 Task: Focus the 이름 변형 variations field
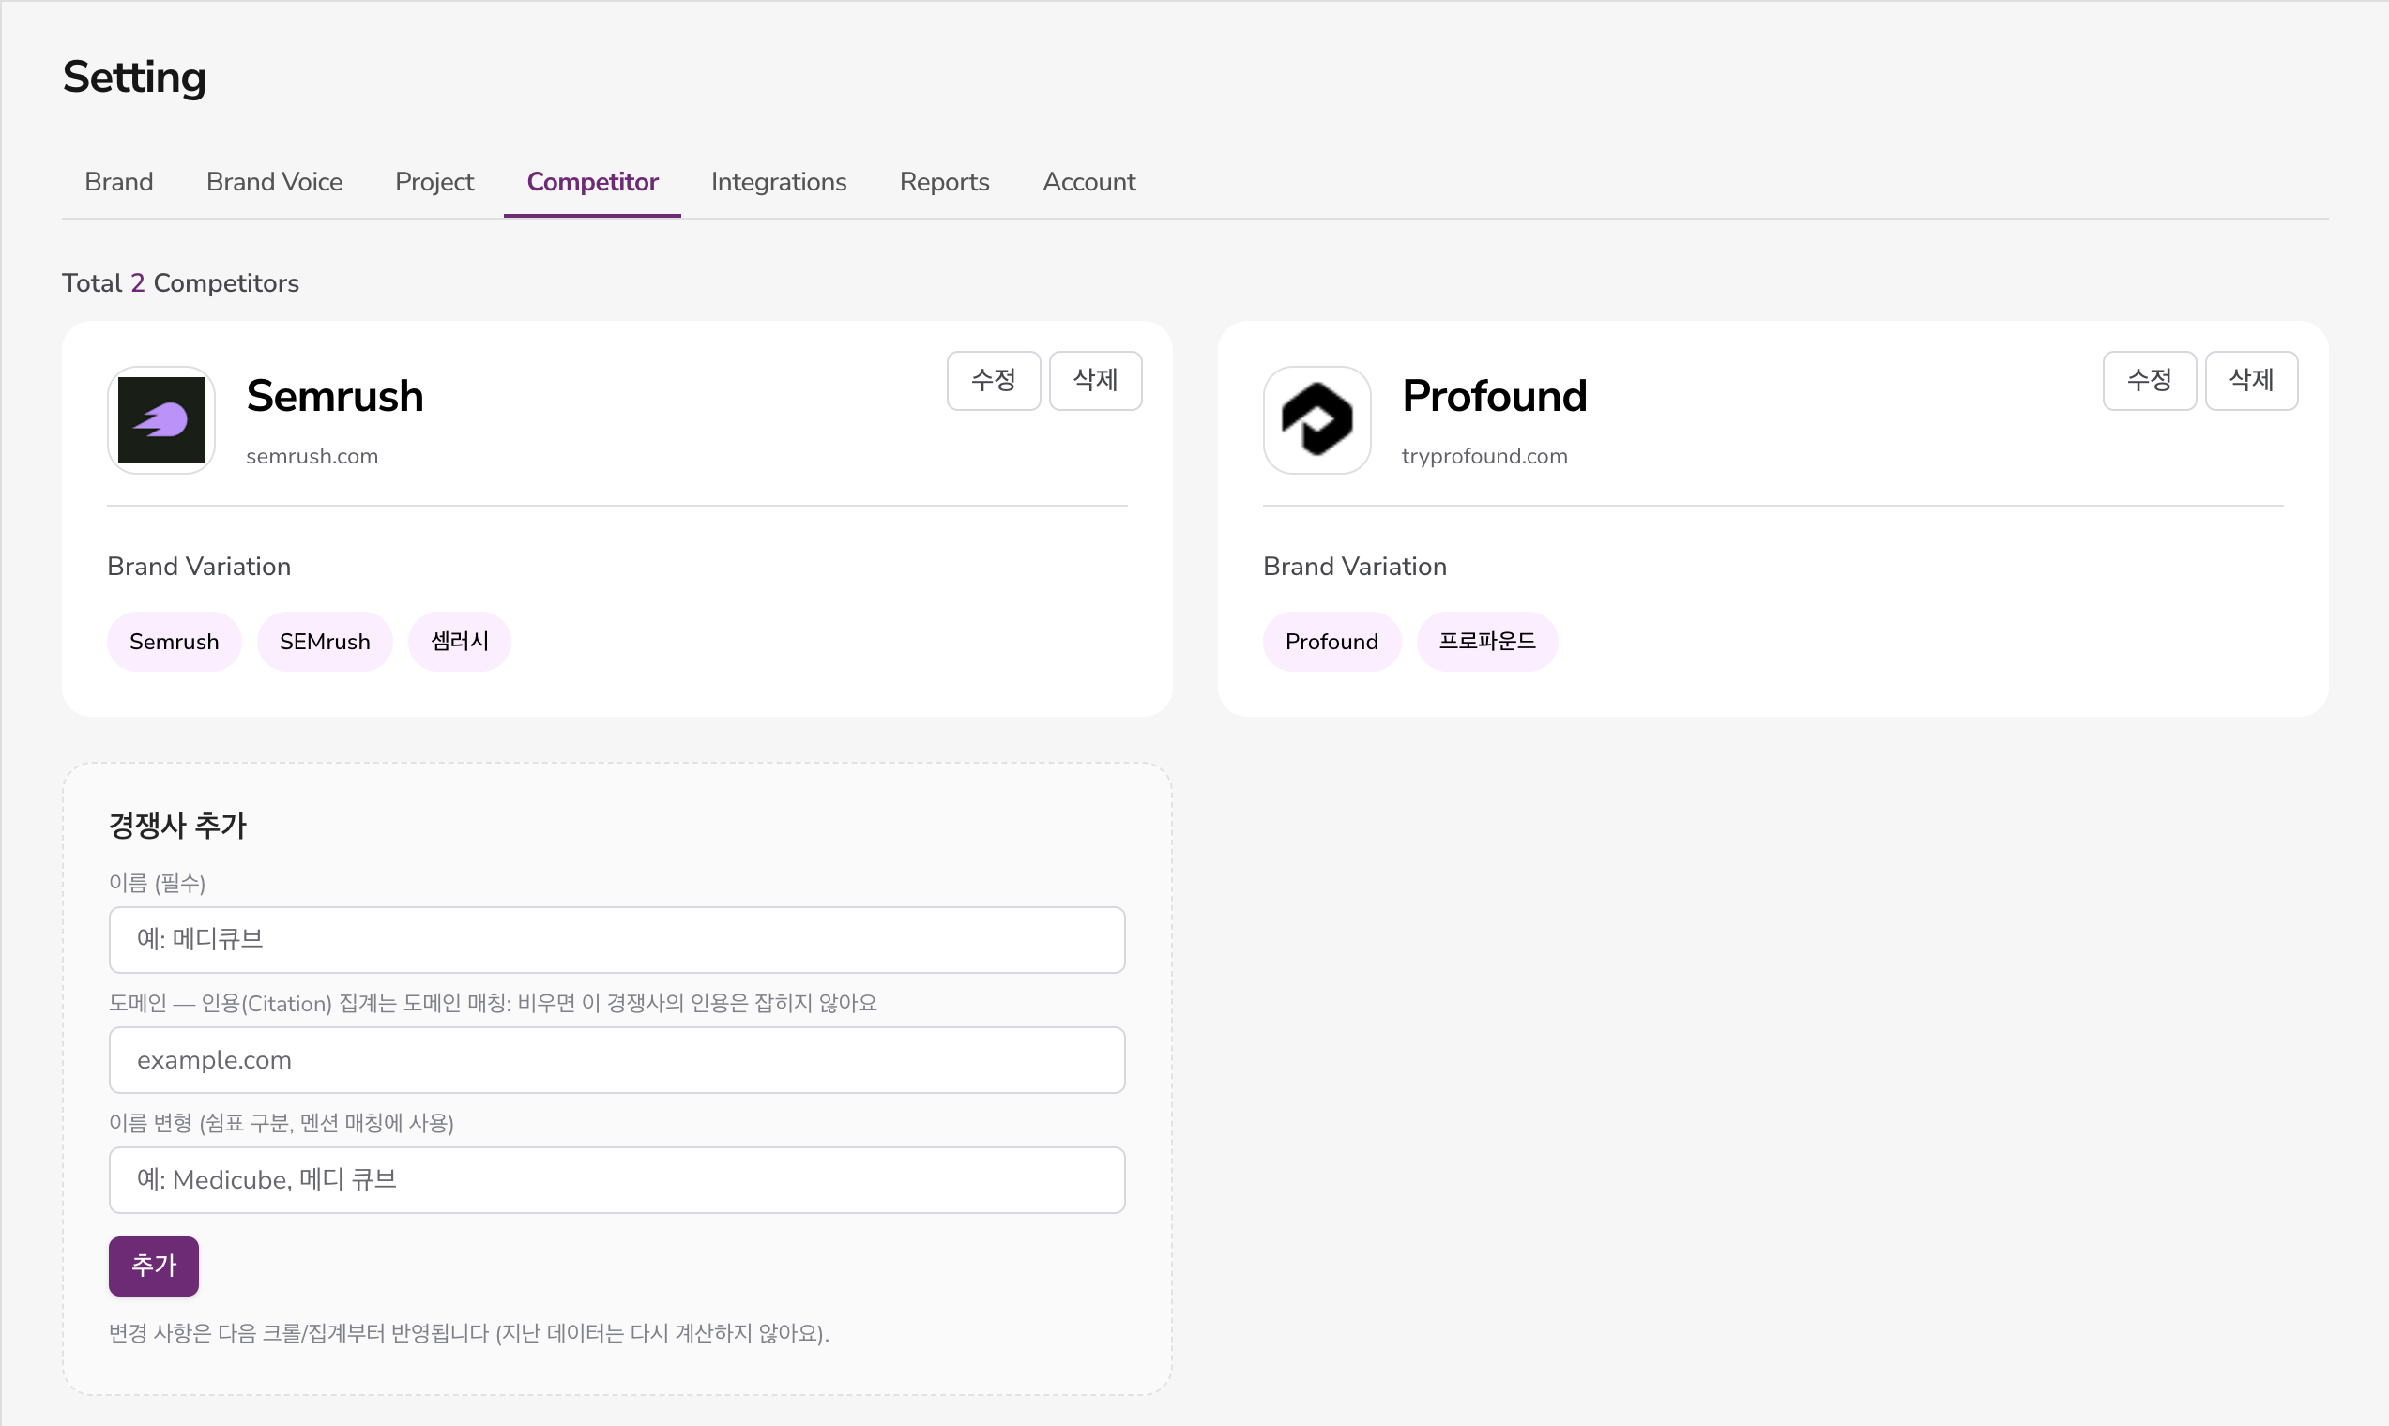(616, 1180)
